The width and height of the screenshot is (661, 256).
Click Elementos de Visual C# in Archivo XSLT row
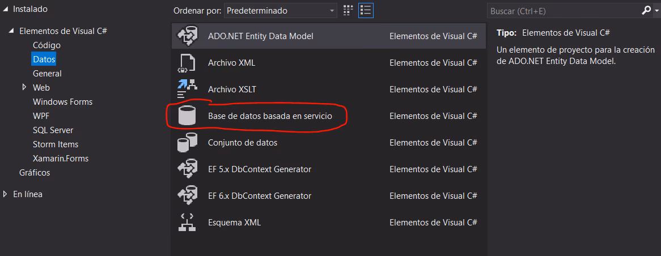[433, 89]
